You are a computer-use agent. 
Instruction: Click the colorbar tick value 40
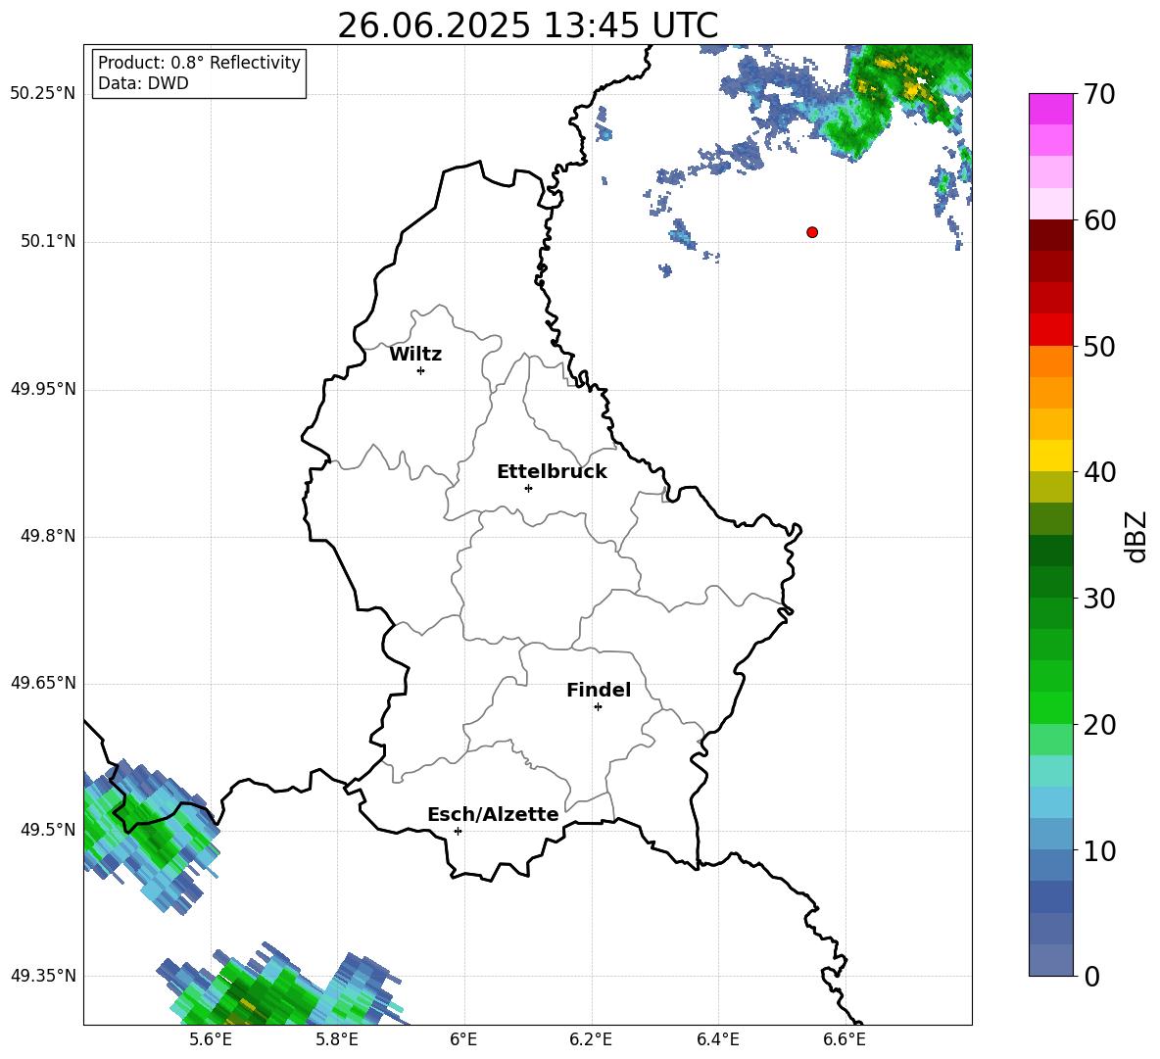[1099, 472]
